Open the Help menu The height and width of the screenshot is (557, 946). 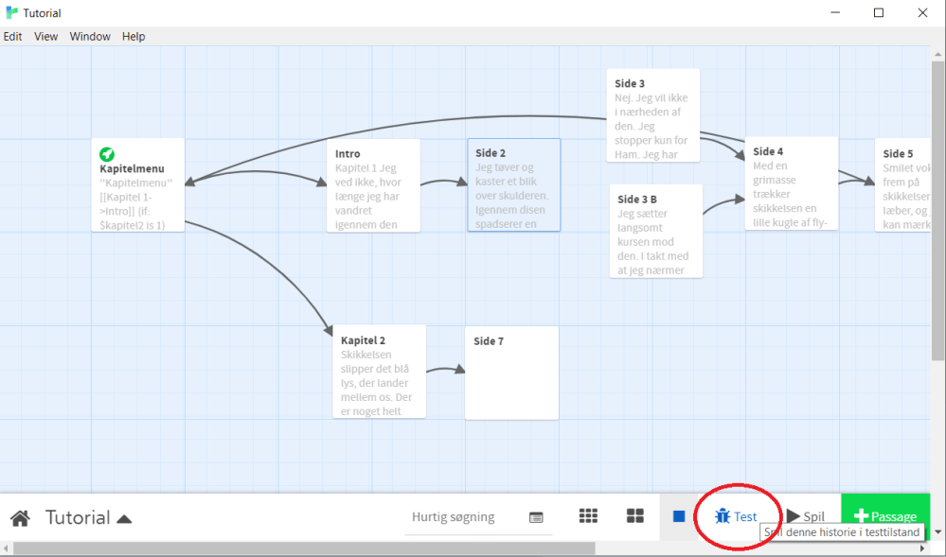click(134, 37)
